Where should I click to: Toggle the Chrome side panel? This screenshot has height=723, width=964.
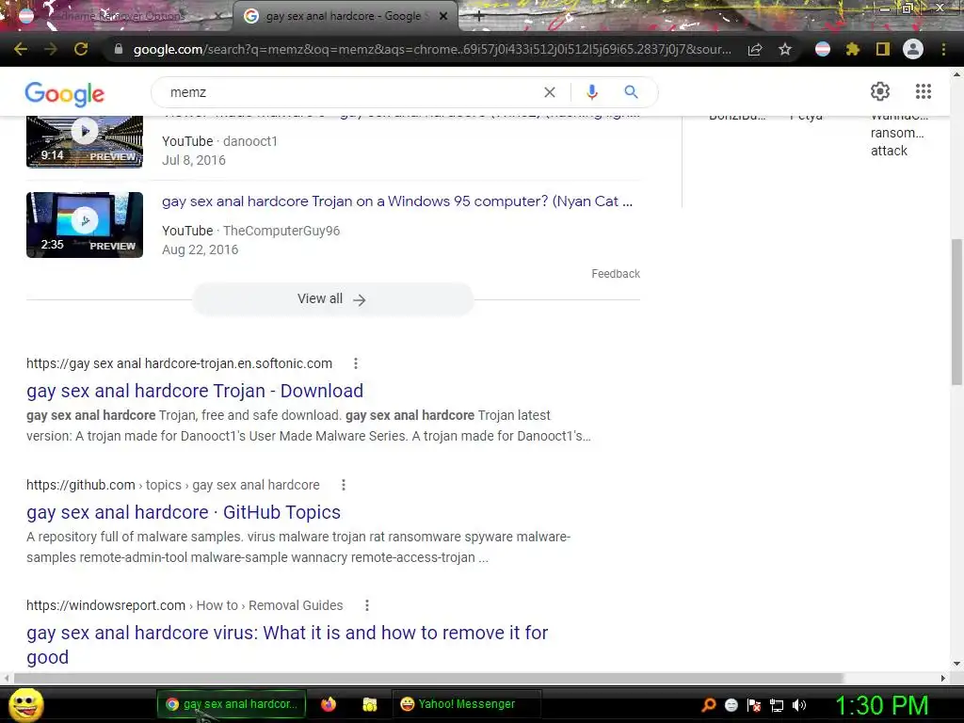coord(883,49)
